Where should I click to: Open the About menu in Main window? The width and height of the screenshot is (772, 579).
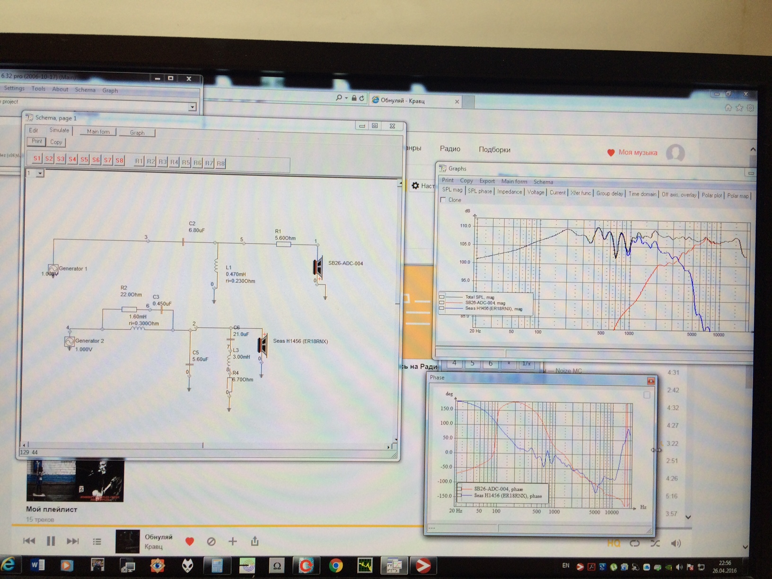click(60, 89)
